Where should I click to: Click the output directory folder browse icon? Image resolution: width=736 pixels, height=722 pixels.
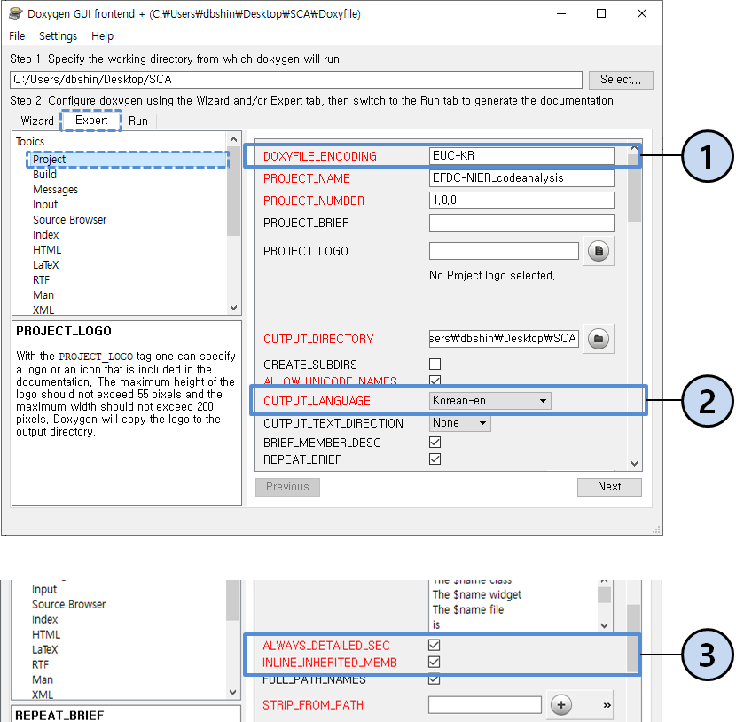pos(599,339)
